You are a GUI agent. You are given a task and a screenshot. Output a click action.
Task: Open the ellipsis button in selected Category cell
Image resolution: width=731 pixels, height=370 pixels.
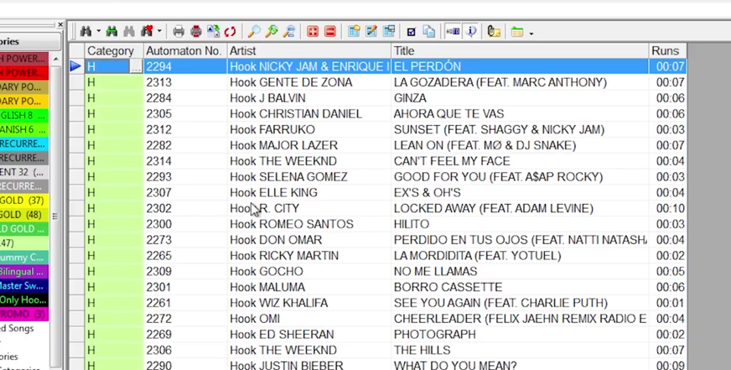click(x=136, y=67)
